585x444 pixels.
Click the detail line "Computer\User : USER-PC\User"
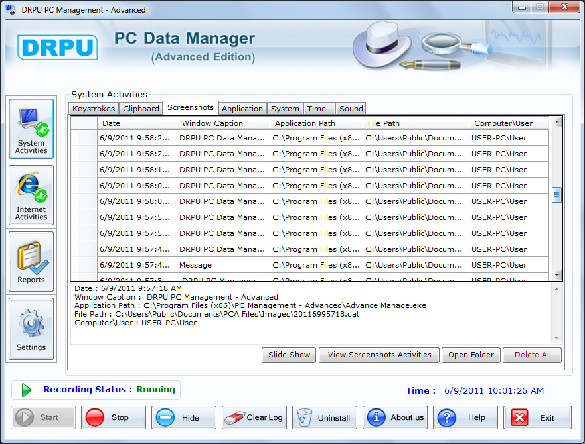tap(135, 323)
